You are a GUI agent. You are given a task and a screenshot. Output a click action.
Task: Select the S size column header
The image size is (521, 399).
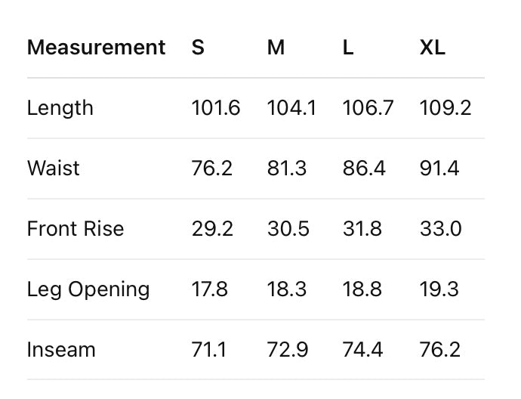tap(198, 47)
